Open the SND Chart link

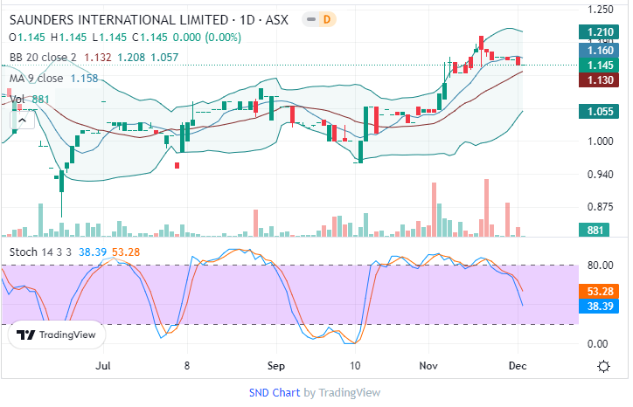point(275,393)
